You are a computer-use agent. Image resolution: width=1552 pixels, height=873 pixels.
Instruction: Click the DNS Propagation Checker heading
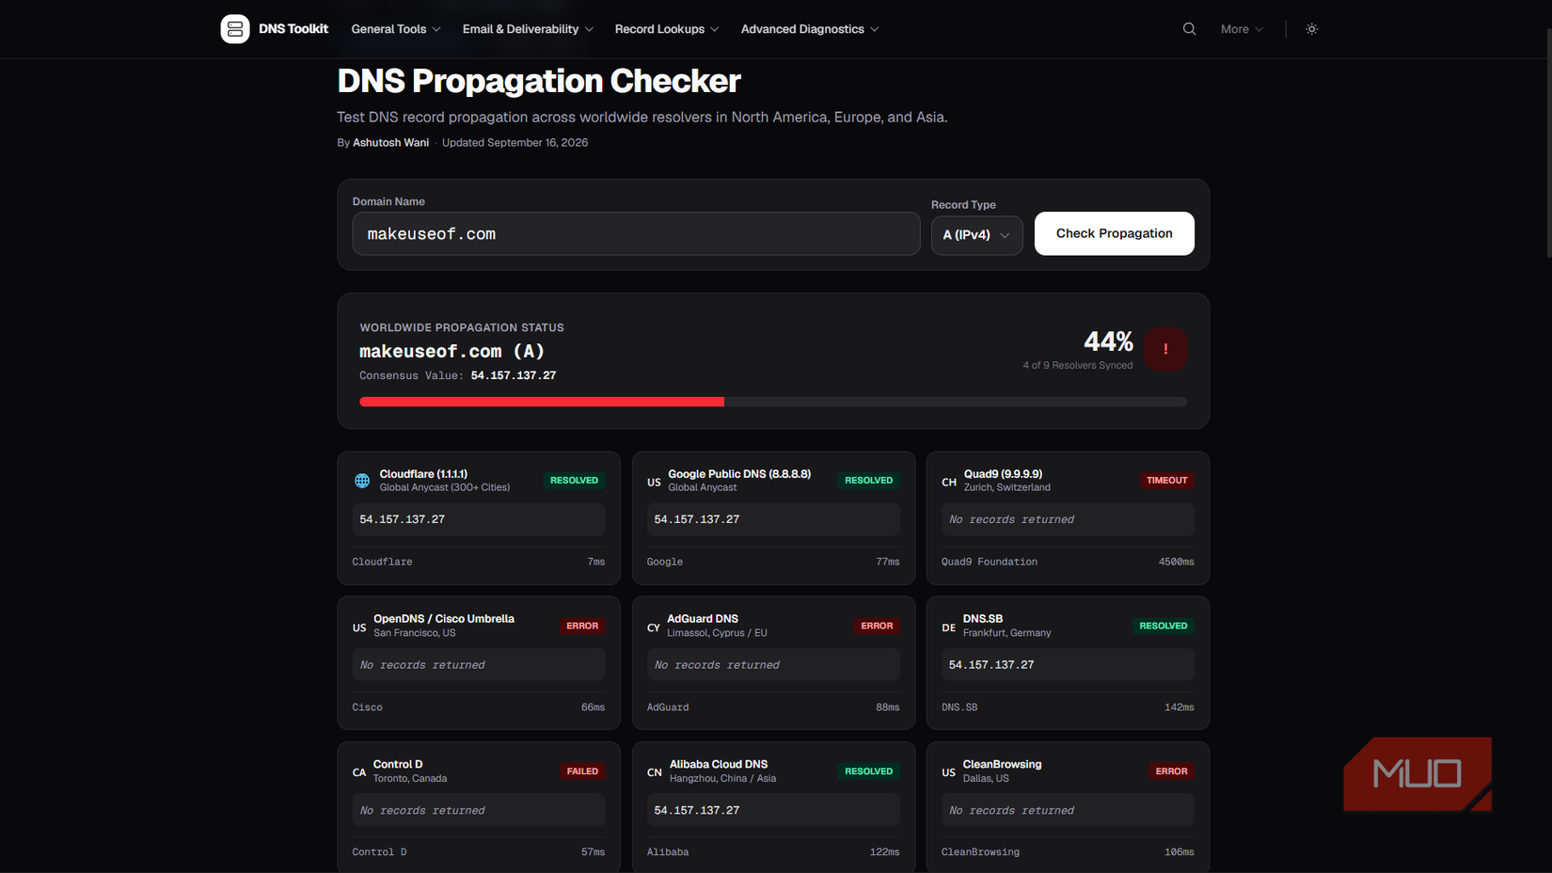point(539,81)
